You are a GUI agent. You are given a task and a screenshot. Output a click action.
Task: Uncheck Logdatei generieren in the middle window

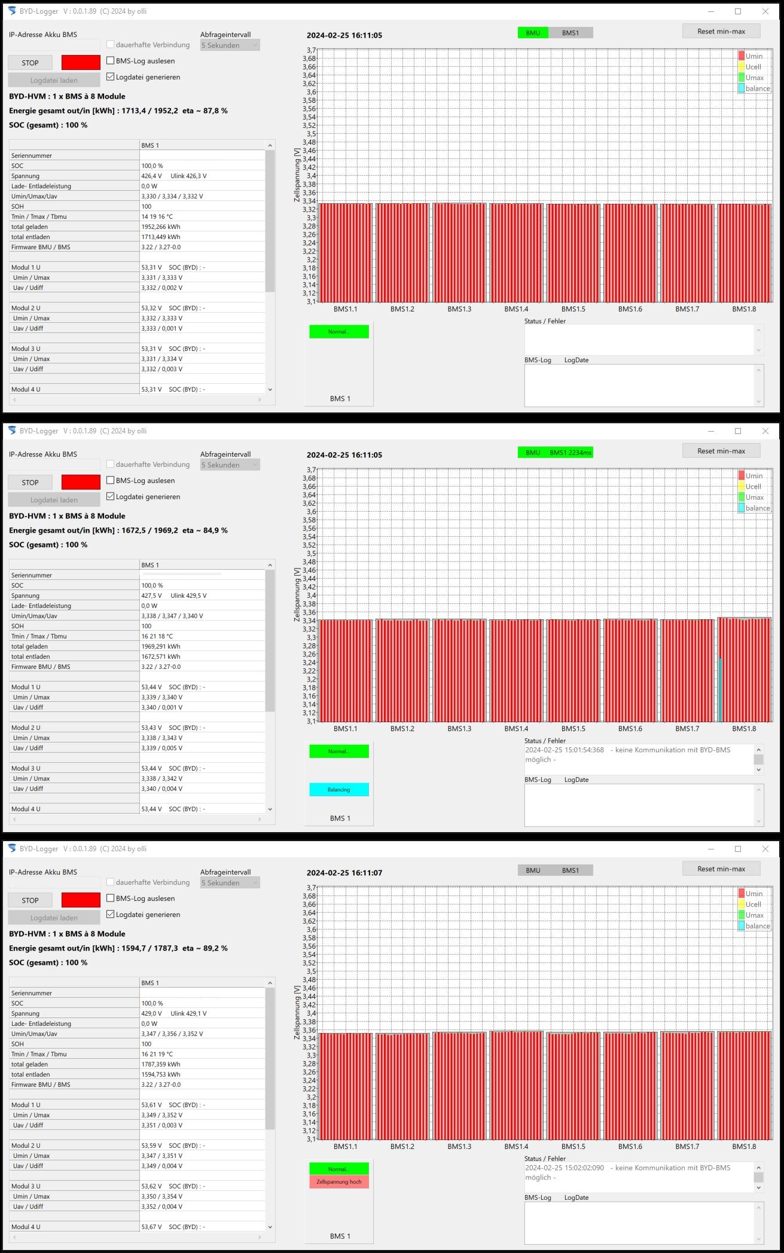(x=111, y=497)
